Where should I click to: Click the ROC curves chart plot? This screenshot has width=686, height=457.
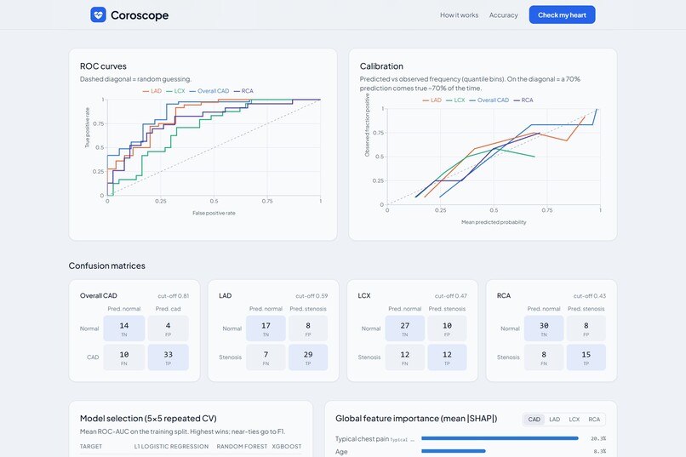point(214,148)
